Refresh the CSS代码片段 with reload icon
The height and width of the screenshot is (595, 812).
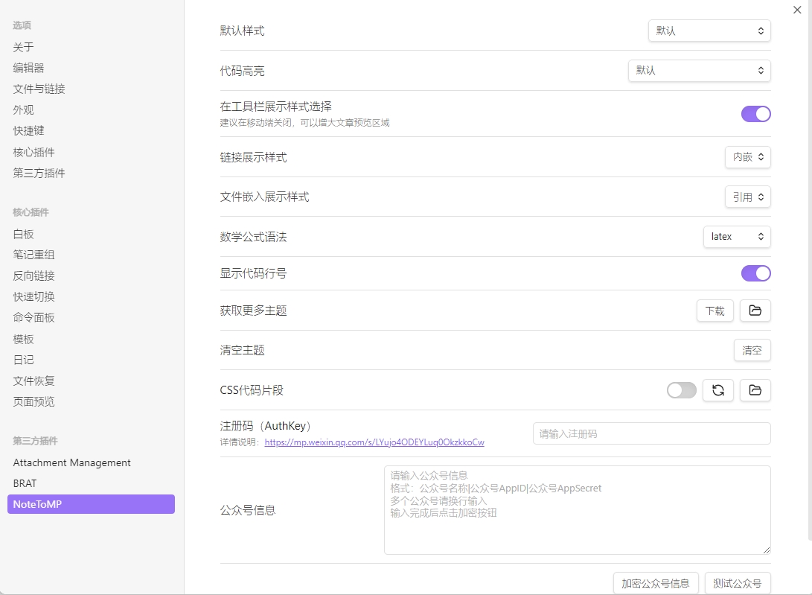tap(717, 390)
